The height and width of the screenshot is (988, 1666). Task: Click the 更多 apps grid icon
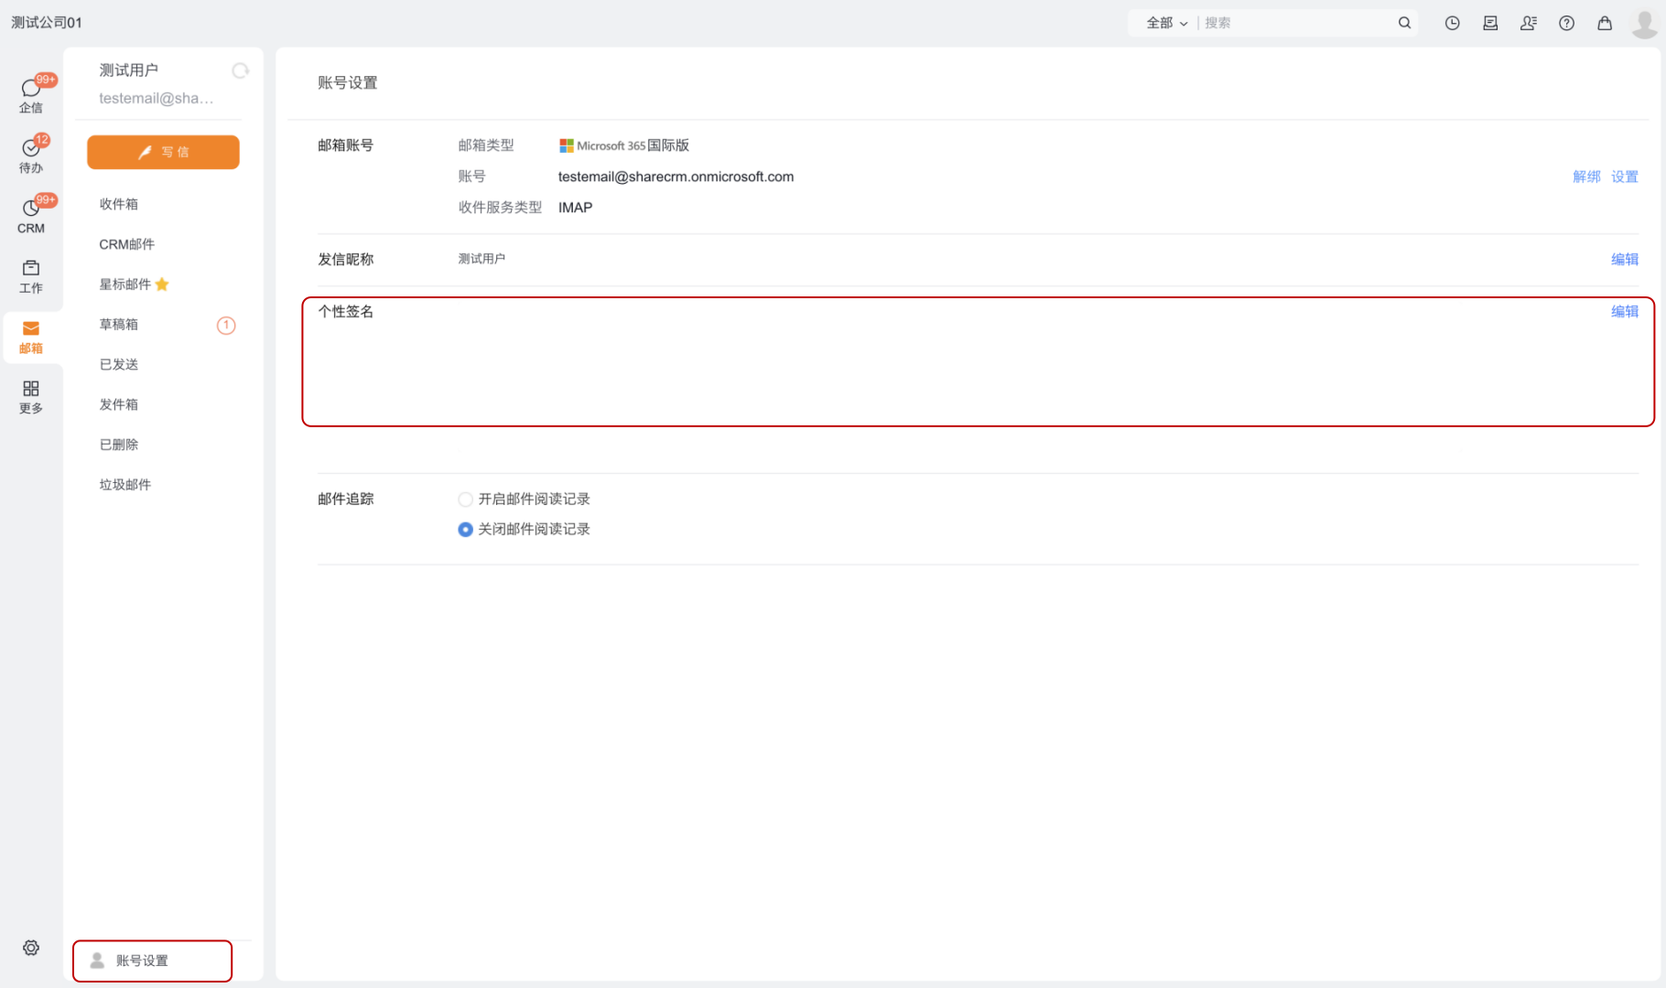[31, 396]
